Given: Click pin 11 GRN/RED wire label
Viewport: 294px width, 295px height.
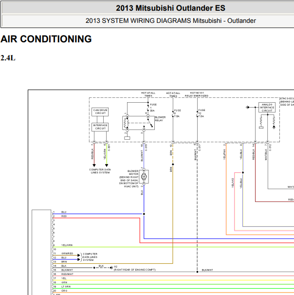Looking at the screenshot, I should [x=67, y=254].
